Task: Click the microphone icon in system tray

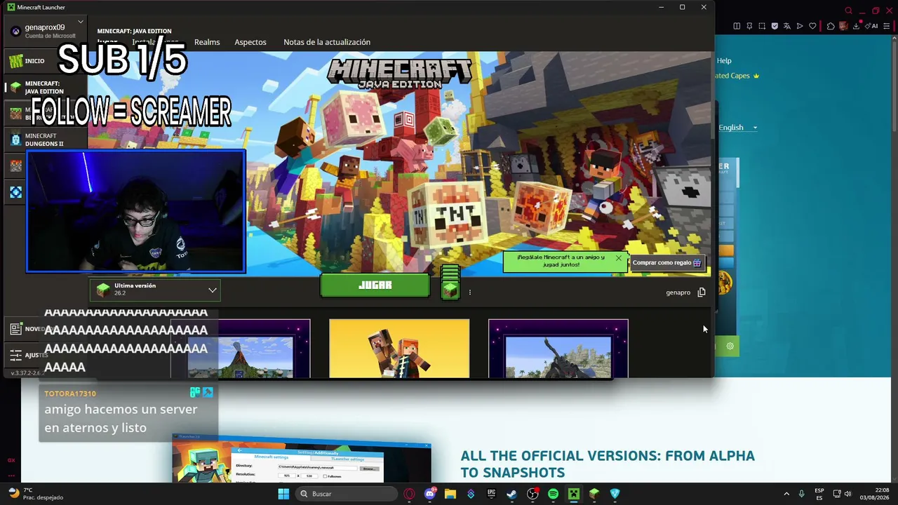Action: point(802,494)
